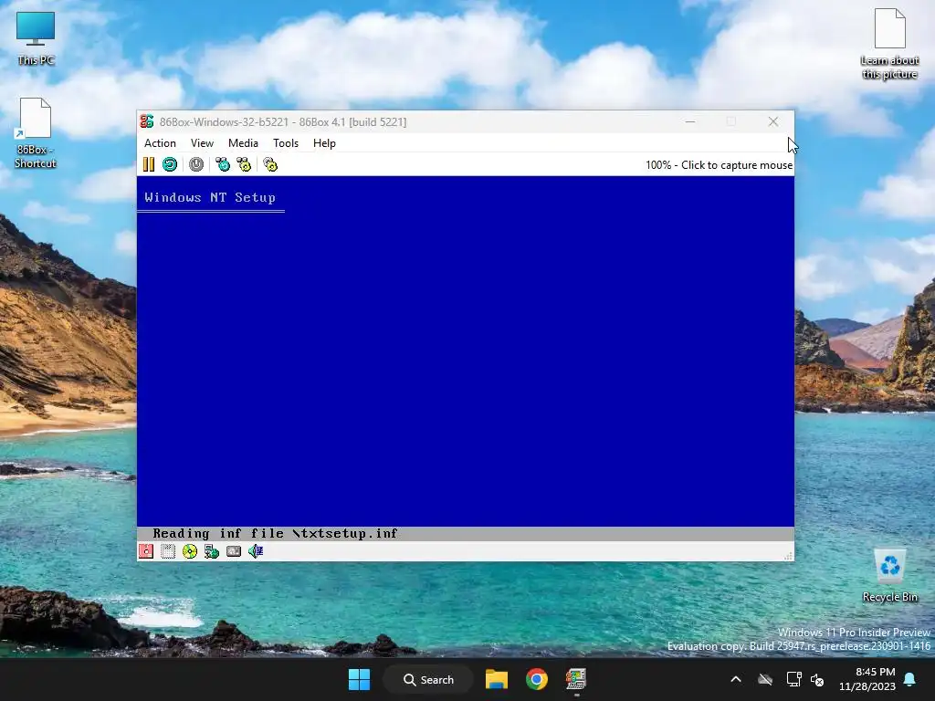Click the resize grip in 86Box status bar
The image size is (935, 701).
788,556
